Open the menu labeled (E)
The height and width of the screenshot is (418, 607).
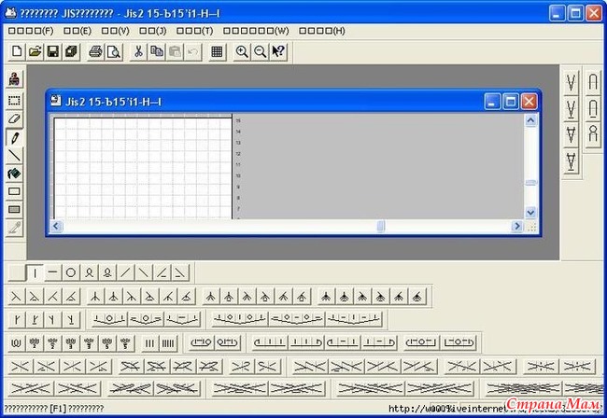pyautogui.click(x=78, y=31)
